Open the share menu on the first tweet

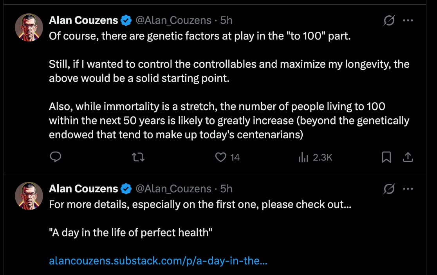pos(408,157)
